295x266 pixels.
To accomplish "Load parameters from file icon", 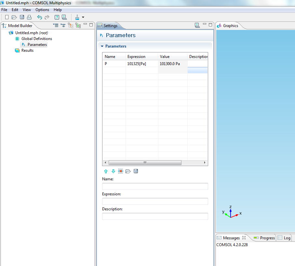I will click(x=128, y=171).
